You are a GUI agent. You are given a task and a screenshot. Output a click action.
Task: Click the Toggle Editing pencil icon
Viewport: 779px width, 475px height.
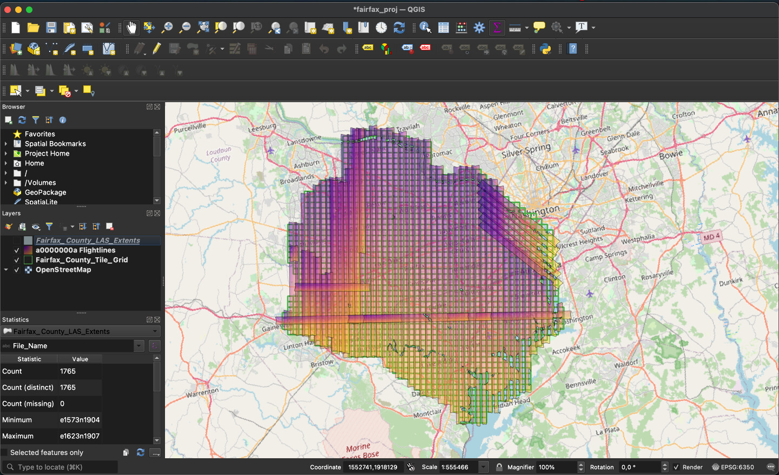click(157, 49)
